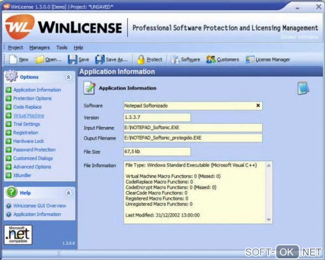Click the Version field showing 1.3.3.7

pos(157,117)
